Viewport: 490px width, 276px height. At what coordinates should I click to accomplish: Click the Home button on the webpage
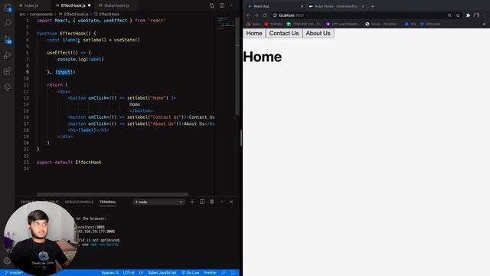(254, 33)
